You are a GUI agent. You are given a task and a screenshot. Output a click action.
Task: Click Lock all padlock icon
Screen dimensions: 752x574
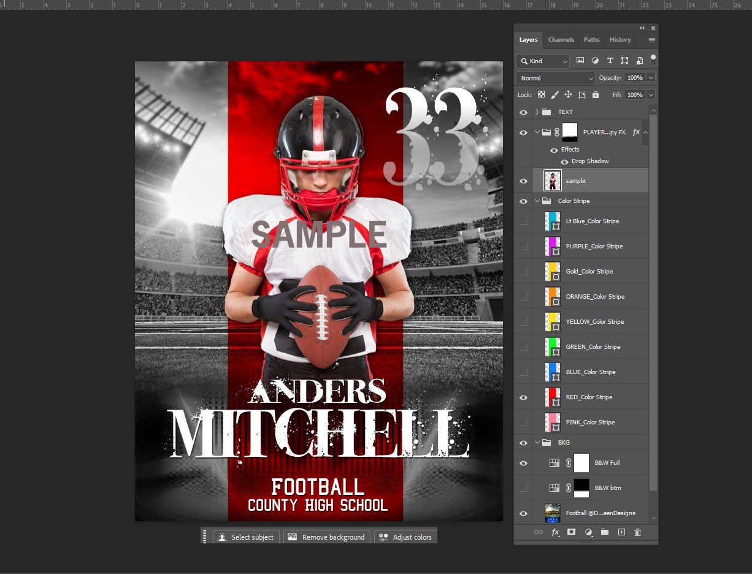595,94
